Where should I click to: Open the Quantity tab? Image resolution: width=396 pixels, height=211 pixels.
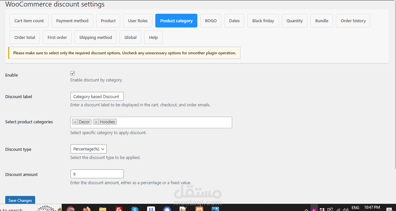point(295,21)
